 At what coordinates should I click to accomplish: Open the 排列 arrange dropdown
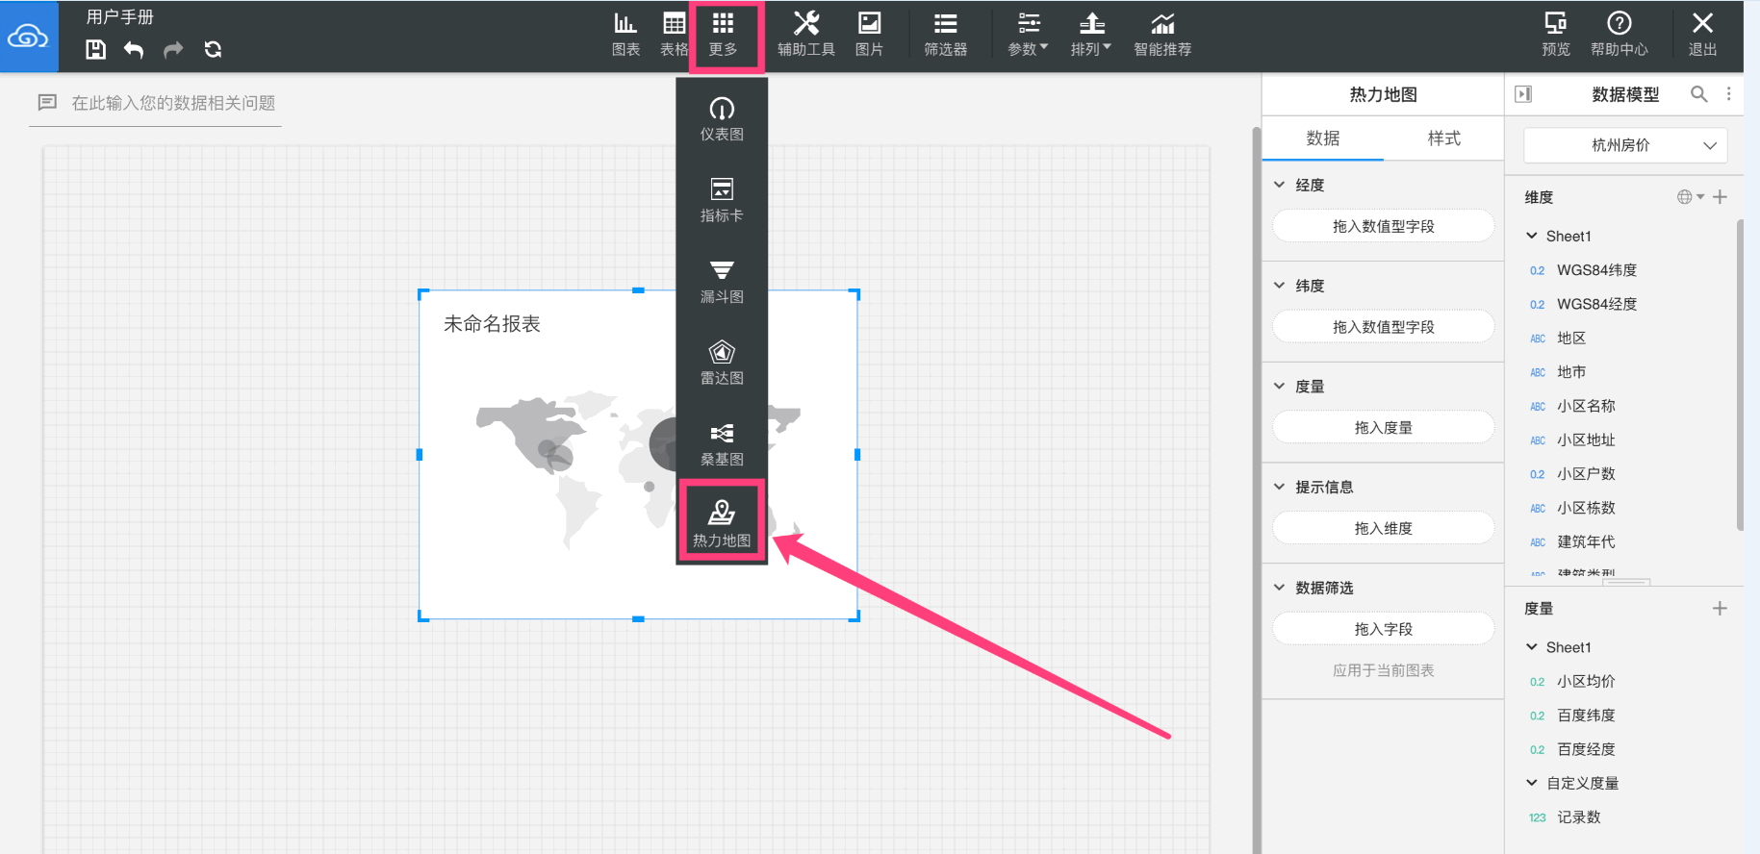tap(1091, 35)
